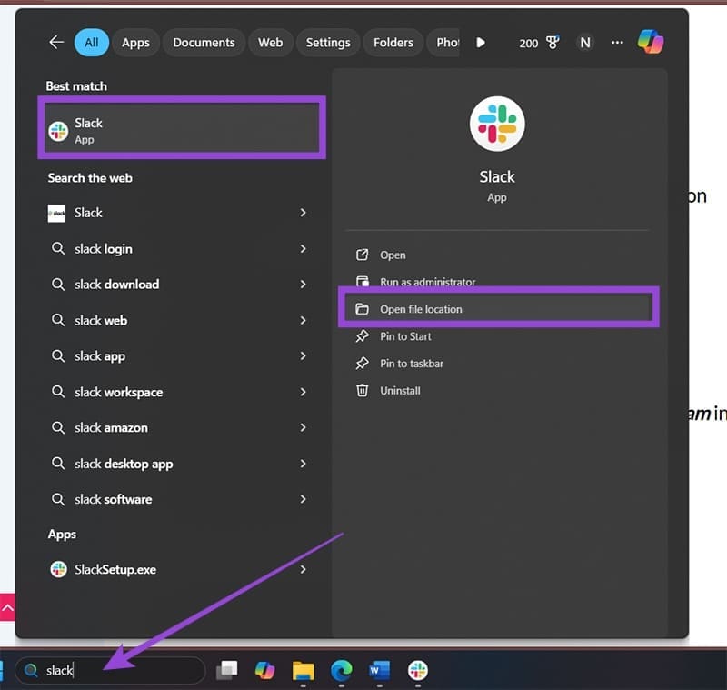Image resolution: width=727 pixels, height=690 pixels.
Task: Open Copilot from the taskbar
Action: point(265,671)
